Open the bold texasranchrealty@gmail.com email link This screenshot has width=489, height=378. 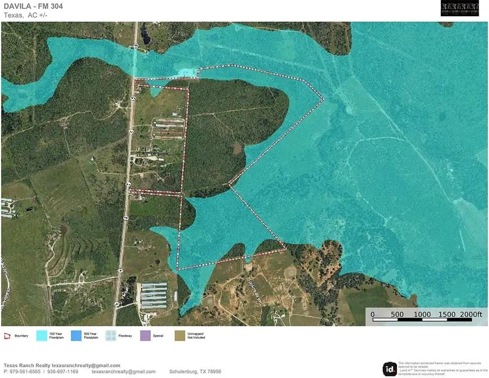[x=86, y=366]
